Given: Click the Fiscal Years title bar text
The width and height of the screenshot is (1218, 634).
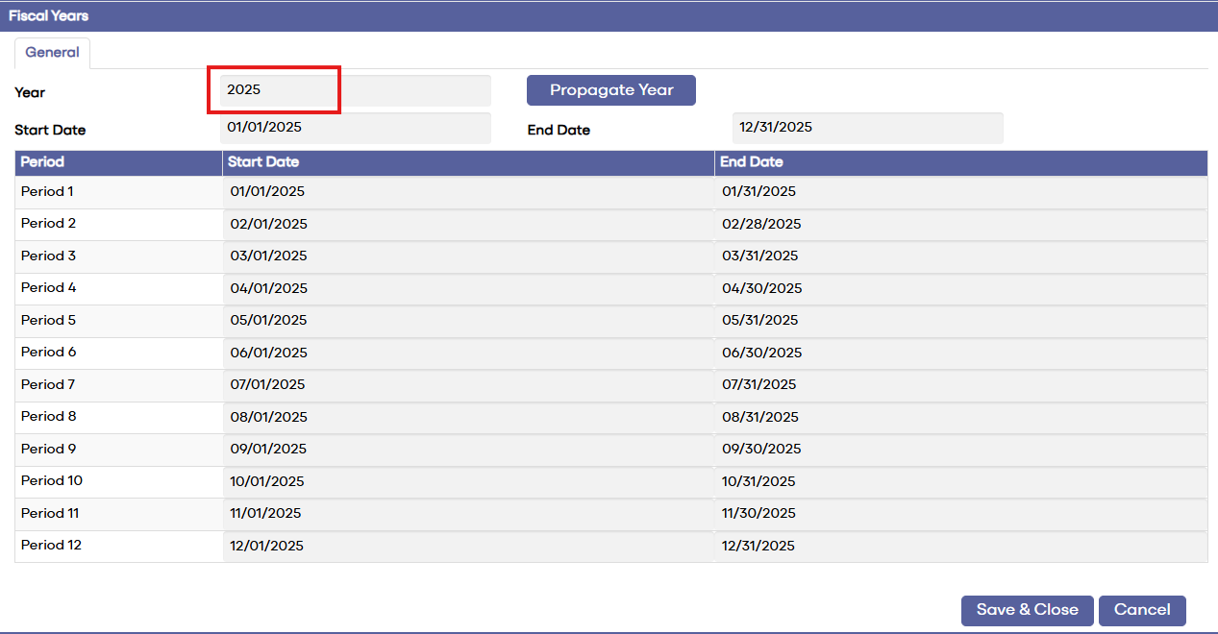Looking at the screenshot, I should click(50, 16).
